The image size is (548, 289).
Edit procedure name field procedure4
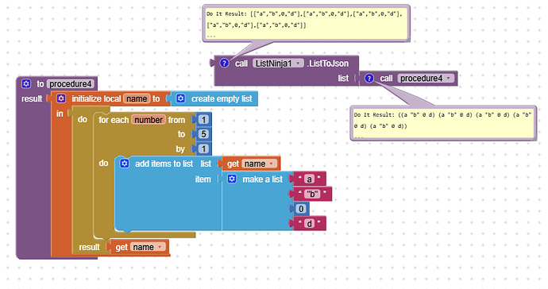(x=70, y=84)
